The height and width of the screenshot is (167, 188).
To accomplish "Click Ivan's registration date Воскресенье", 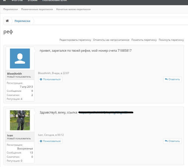I will point(25,149).
